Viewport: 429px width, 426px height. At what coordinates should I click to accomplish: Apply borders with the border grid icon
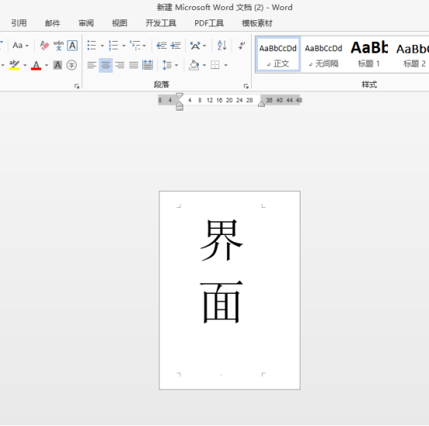click(215, 65)
